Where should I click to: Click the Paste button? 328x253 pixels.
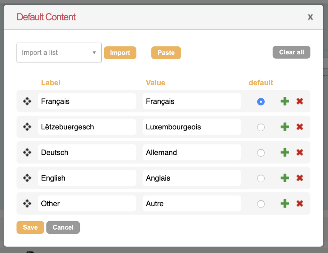pyautogui.click(x=166, y=53)
